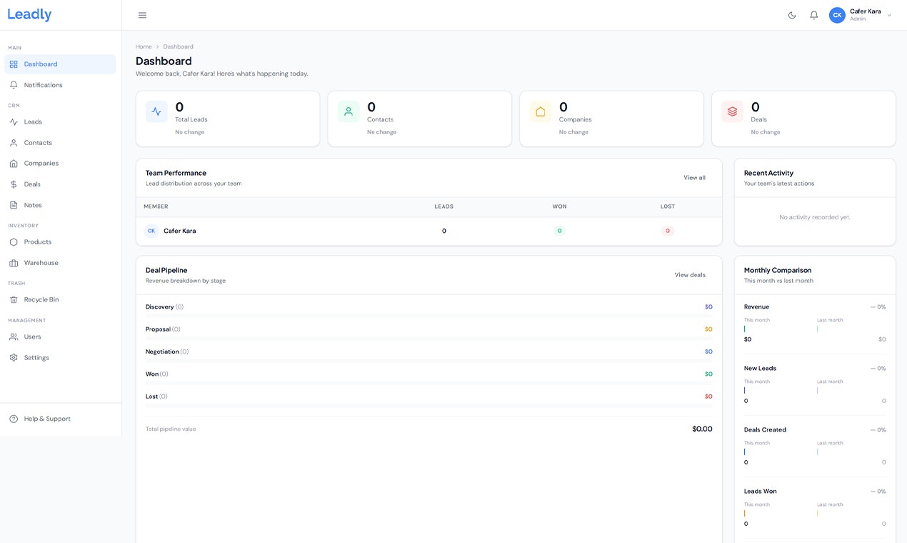
Task: Click the Leads Won comparison heading
Action: click(x=760, y=492)
